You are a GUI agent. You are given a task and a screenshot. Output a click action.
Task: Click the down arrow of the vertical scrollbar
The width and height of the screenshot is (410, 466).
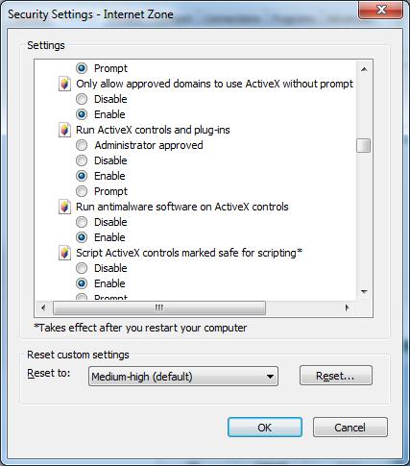364,291
